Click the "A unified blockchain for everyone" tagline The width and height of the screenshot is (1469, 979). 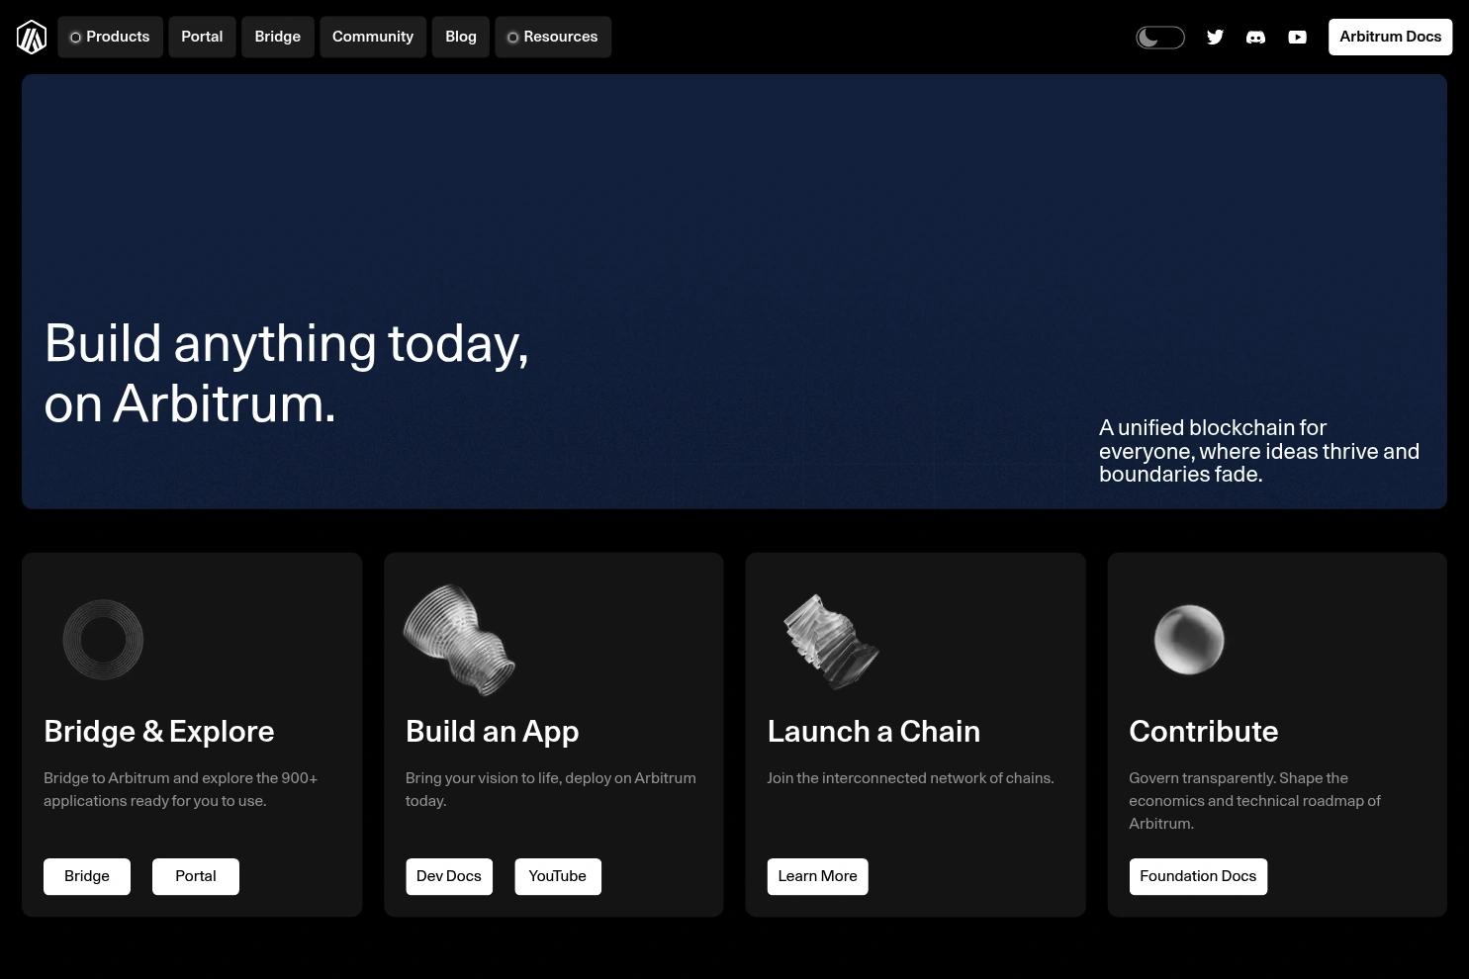1259,451
